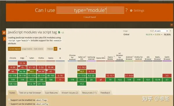The width and height of the screenshot is (174, 106).
Task: Switch view to Usage relative
Action: [x=27, y=49]
